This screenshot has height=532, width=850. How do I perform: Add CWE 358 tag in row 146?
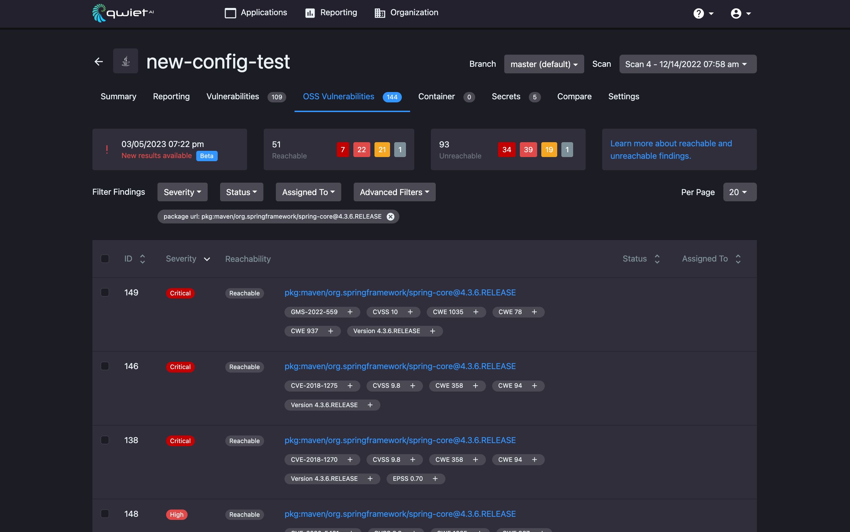coord(476,386)
